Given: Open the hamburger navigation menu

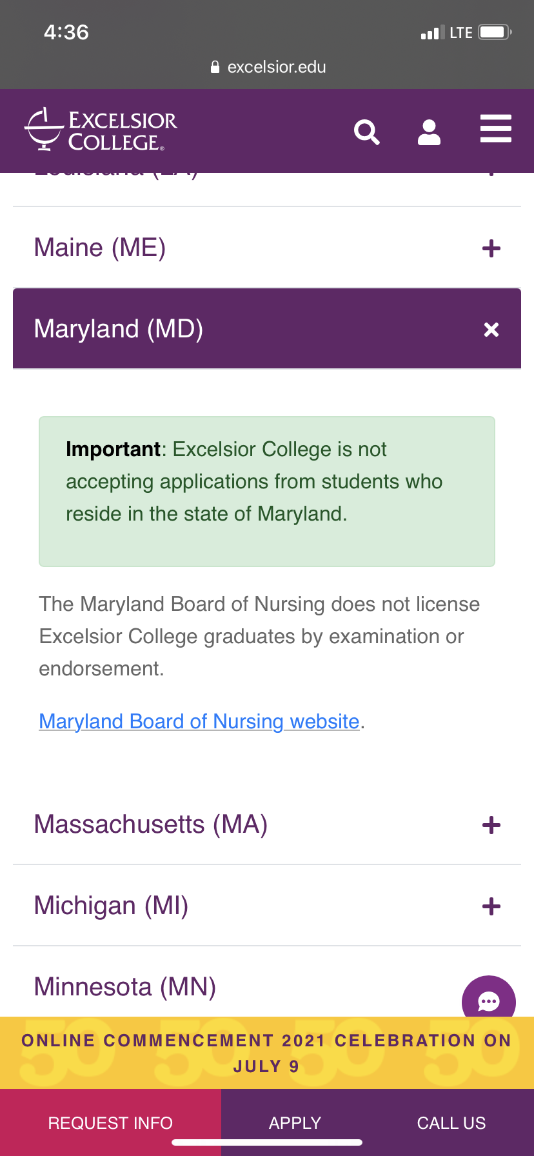Looking at the screenshot, I should coord(495,128).
